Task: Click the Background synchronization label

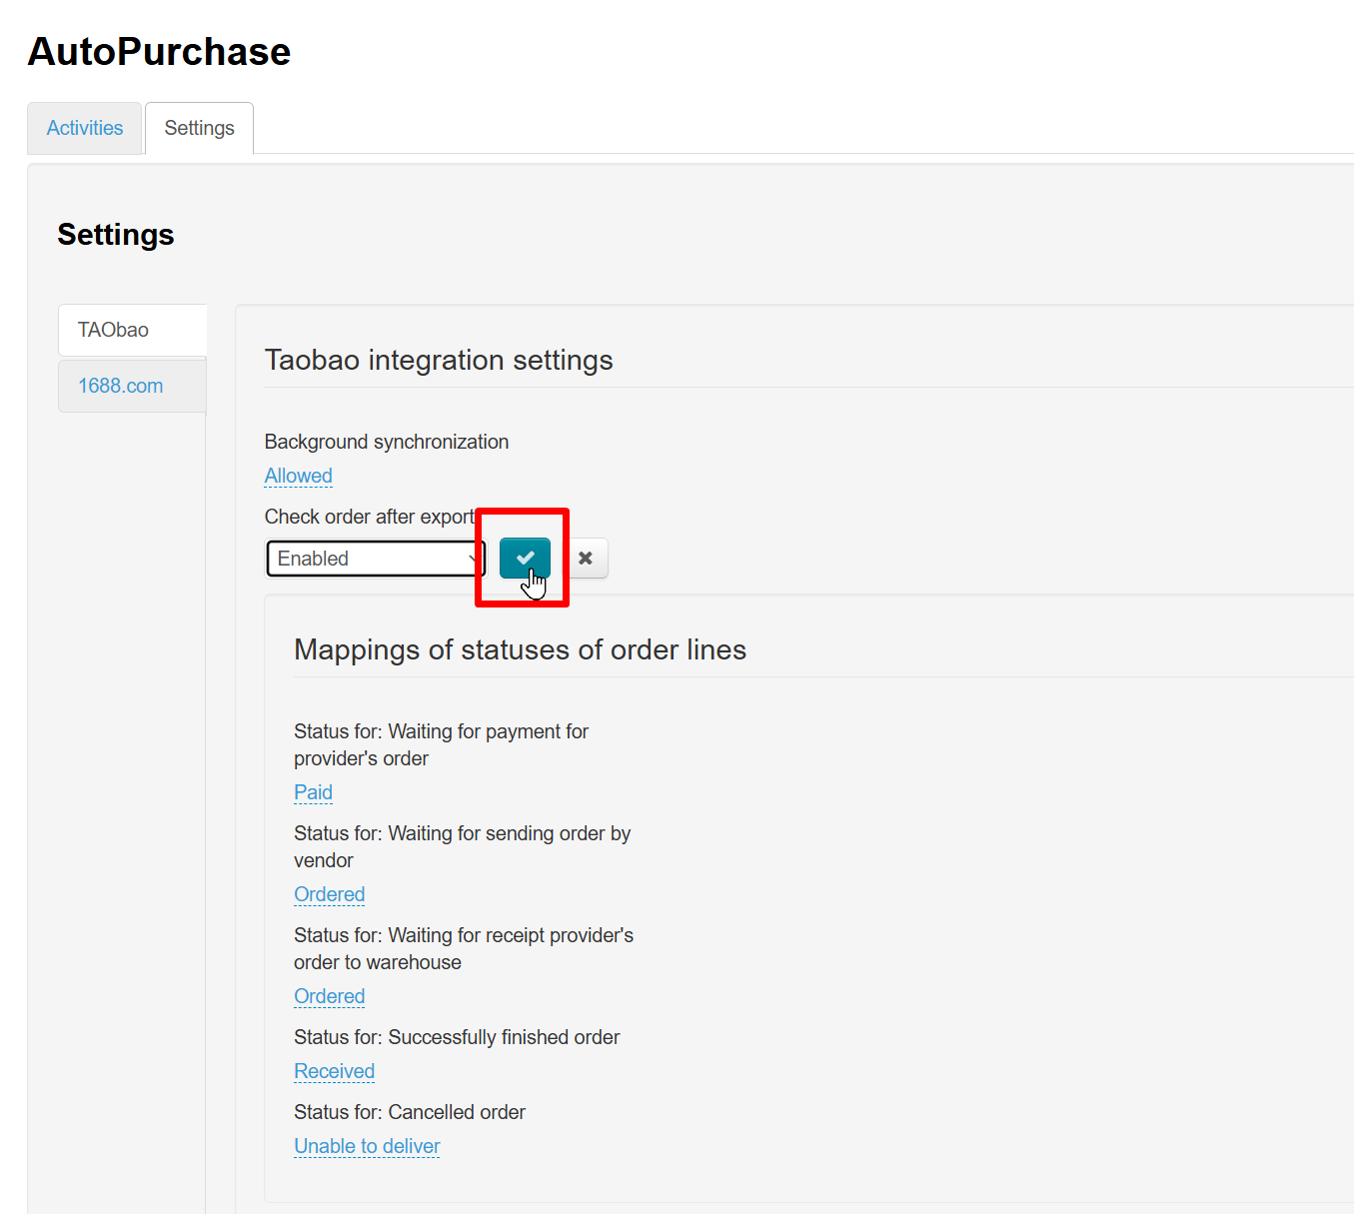Action: click(x=386, y=442)
